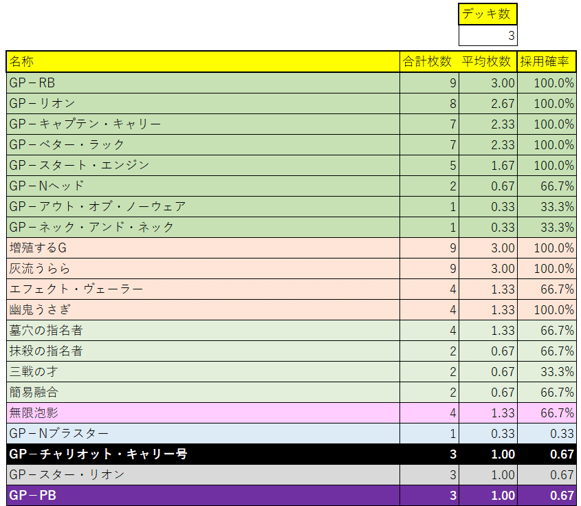581x506 pixels.
Task: Select average 2.67 in GP－リオン row
Action: [x=488, y=103]
